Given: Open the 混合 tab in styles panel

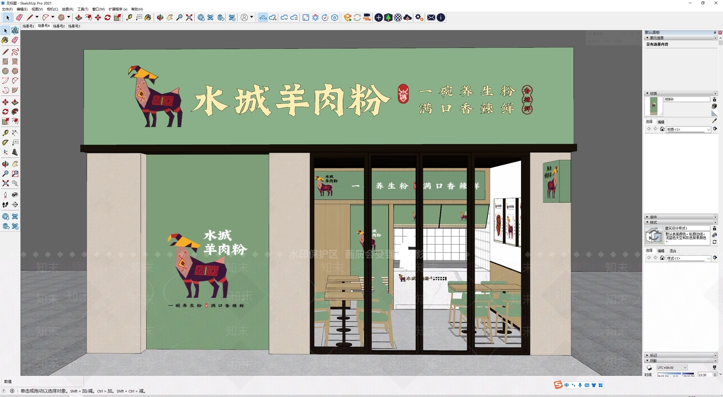Looking at the screenshot, I should [673, 251].
